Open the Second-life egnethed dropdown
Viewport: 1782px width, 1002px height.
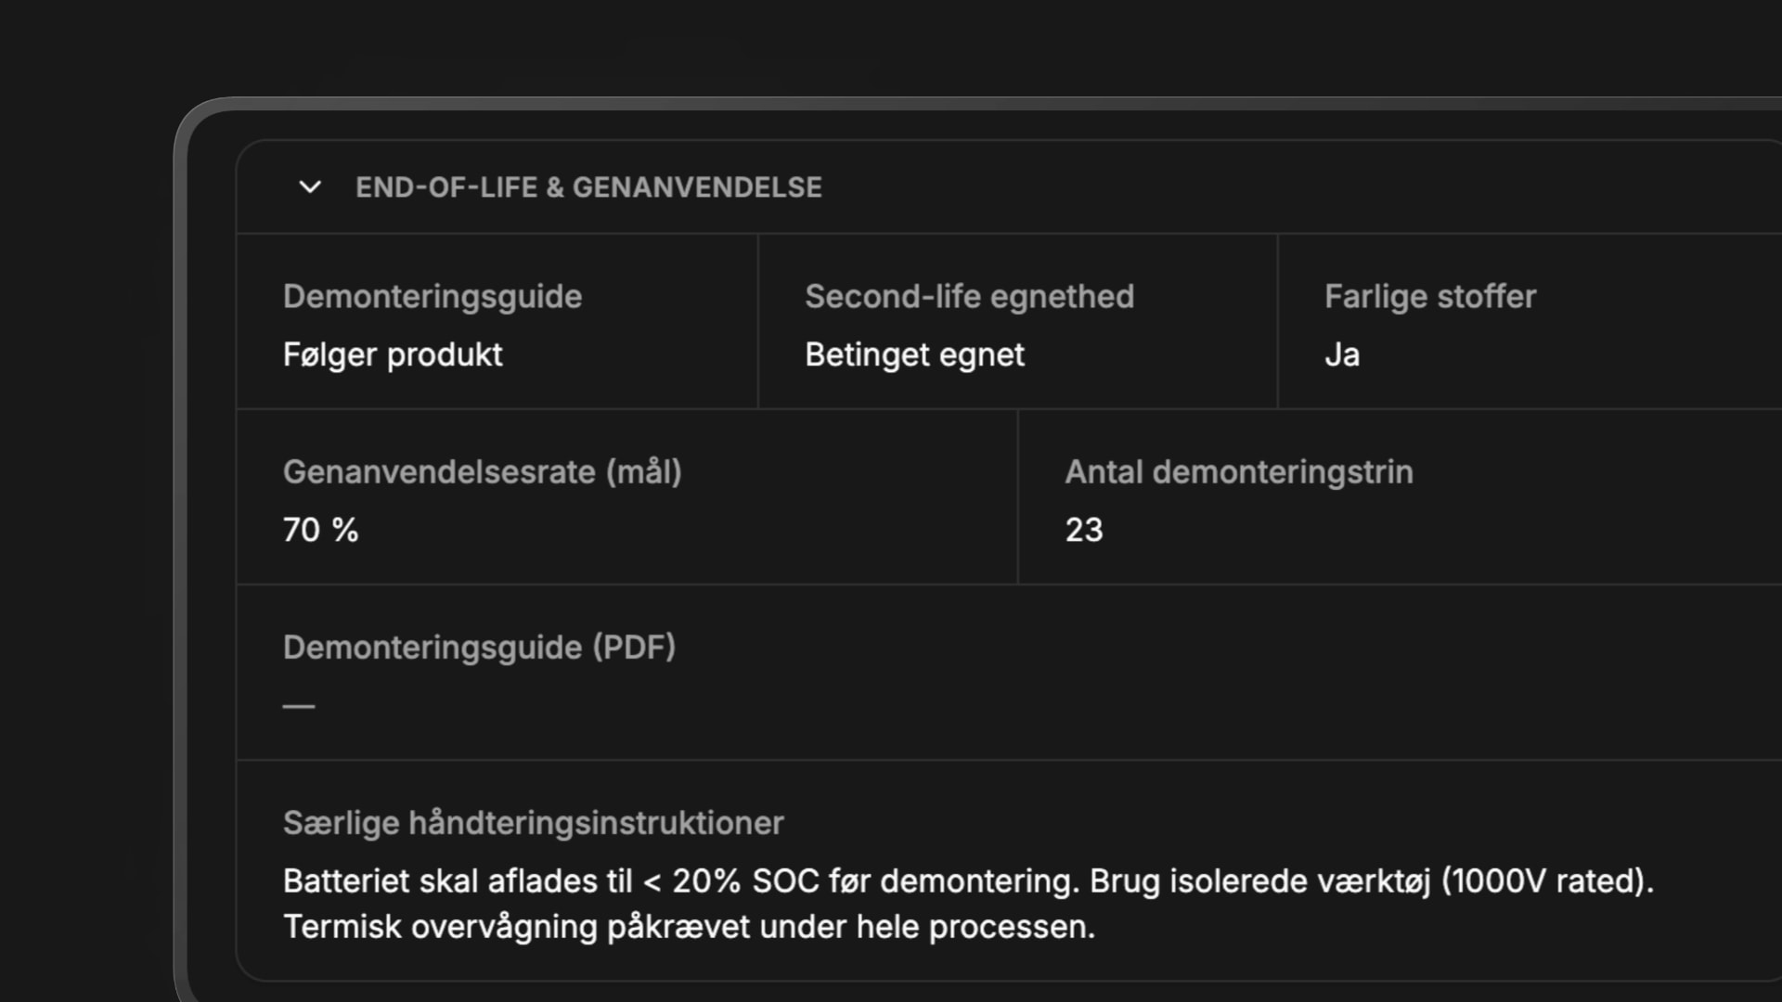click(x=968, y=297)
